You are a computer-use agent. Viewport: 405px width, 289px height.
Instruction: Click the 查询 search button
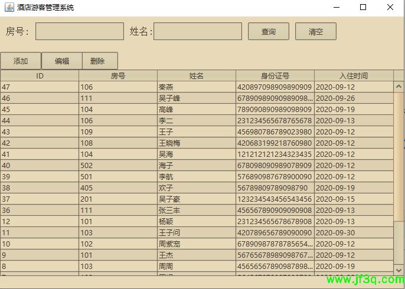click(269, 31)
